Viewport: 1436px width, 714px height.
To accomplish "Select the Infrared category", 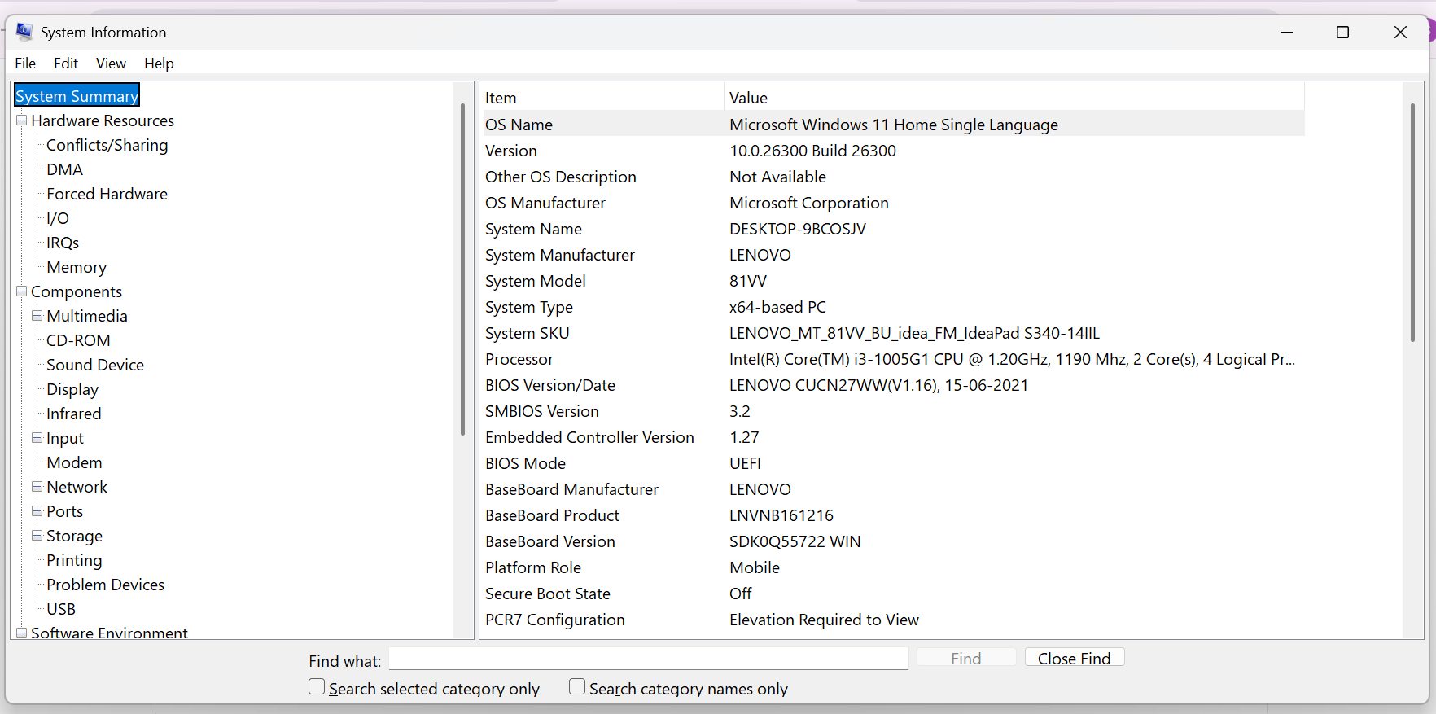I will [74, 414].
